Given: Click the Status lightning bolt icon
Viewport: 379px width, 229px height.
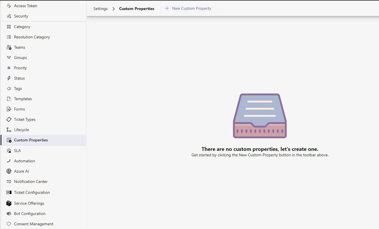Looking at the screenshot, I should [x=9, y=78].
